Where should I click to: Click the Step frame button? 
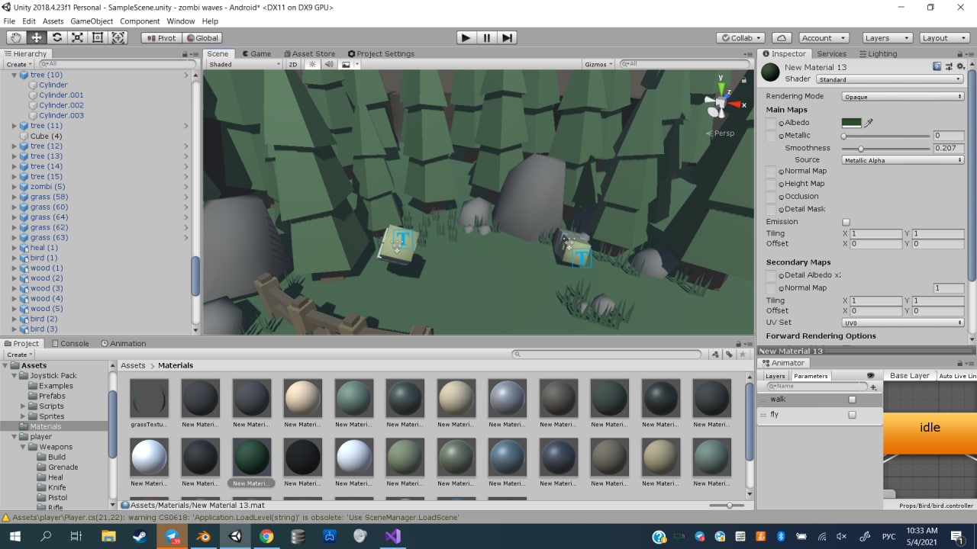coord(508,37)
